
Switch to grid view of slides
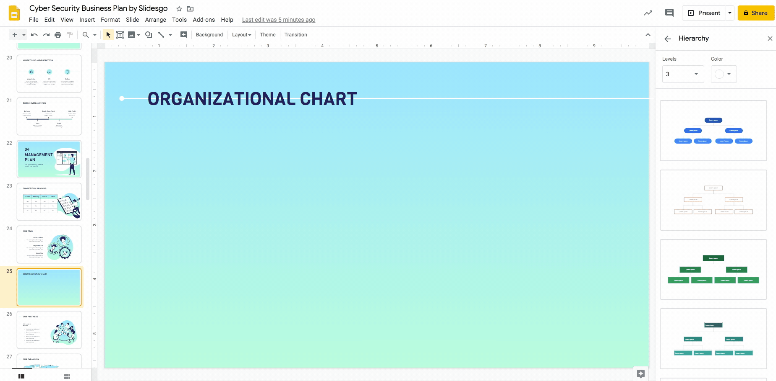pyautogui.click(x=67, y=376)
